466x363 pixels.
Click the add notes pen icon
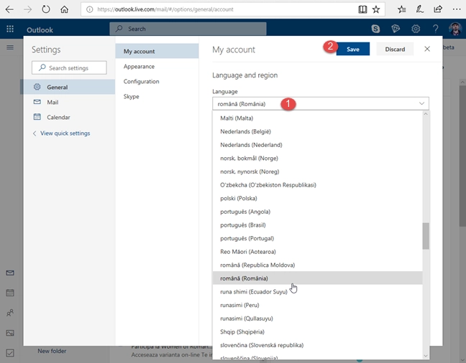point(420,9)
